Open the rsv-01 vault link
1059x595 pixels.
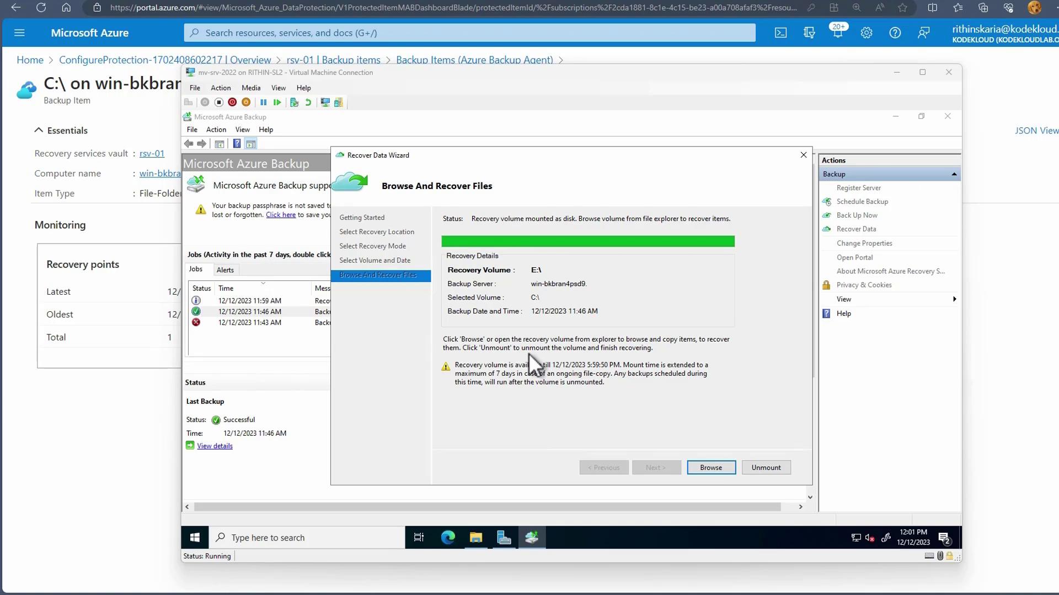[152, 154]
